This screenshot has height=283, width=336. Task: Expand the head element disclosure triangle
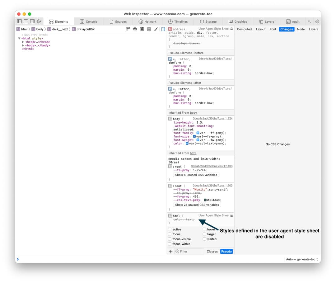point(23,42)
